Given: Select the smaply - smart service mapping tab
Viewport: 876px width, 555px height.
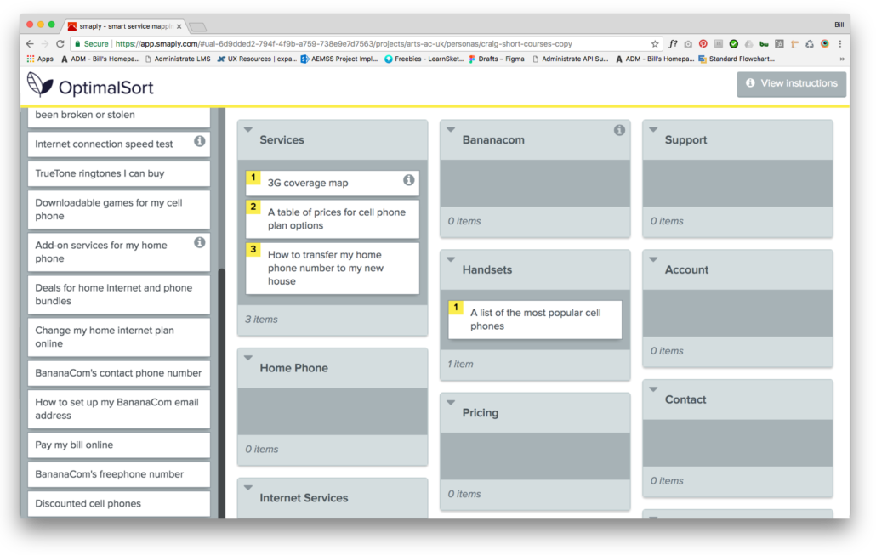Looking at the screenshot, I should [124, 26].
